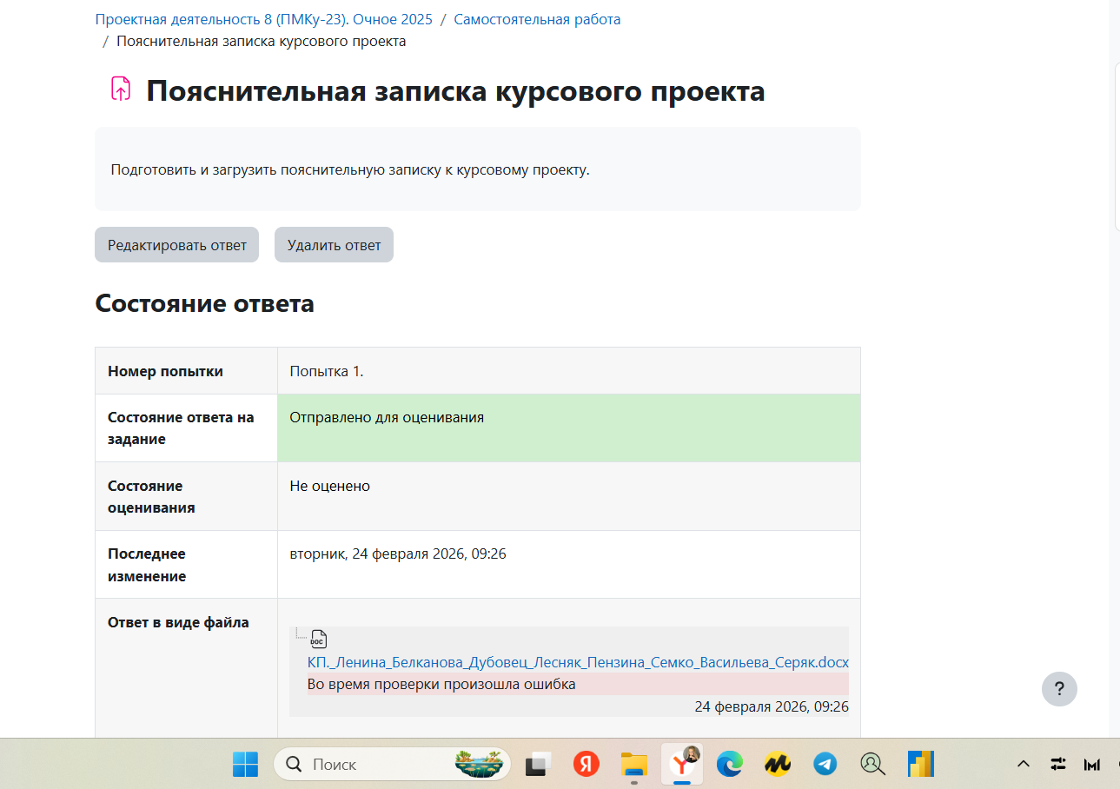
Task: Click the assignment upload icon beside the title
Action: pos(121,90)
